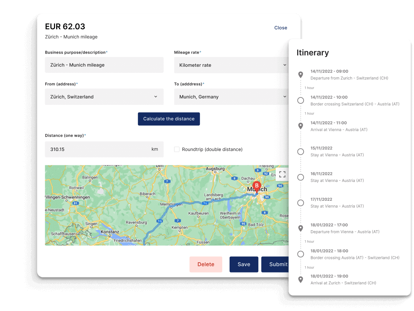Click the arrival at Zurich location pin
Screen dimensions: 414x311
pyautogui.click(x=301, y=280)
